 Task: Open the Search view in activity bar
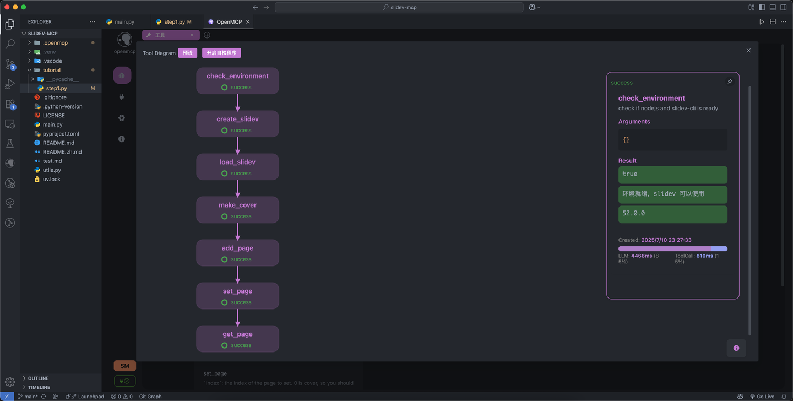tap(10, 44)
